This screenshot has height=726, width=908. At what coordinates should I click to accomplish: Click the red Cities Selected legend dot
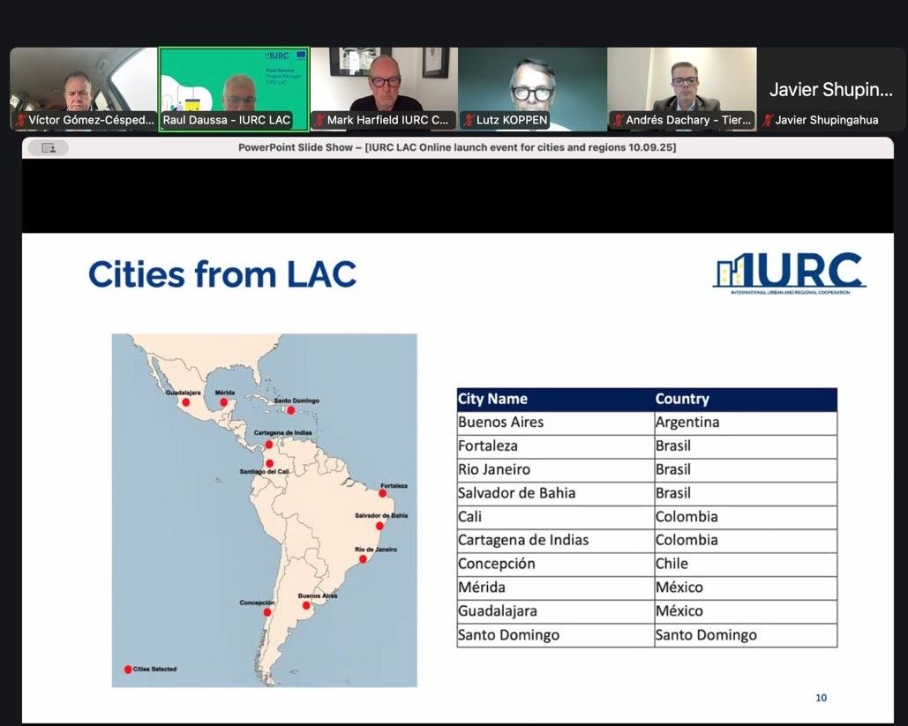coord(128,670)
